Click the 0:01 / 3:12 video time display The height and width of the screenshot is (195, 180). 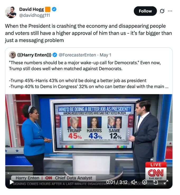click(117, 182)
